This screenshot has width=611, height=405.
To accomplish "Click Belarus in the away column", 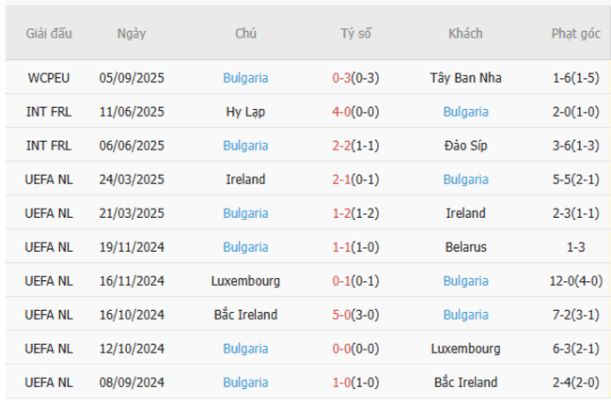I will [x=465, y=247].
